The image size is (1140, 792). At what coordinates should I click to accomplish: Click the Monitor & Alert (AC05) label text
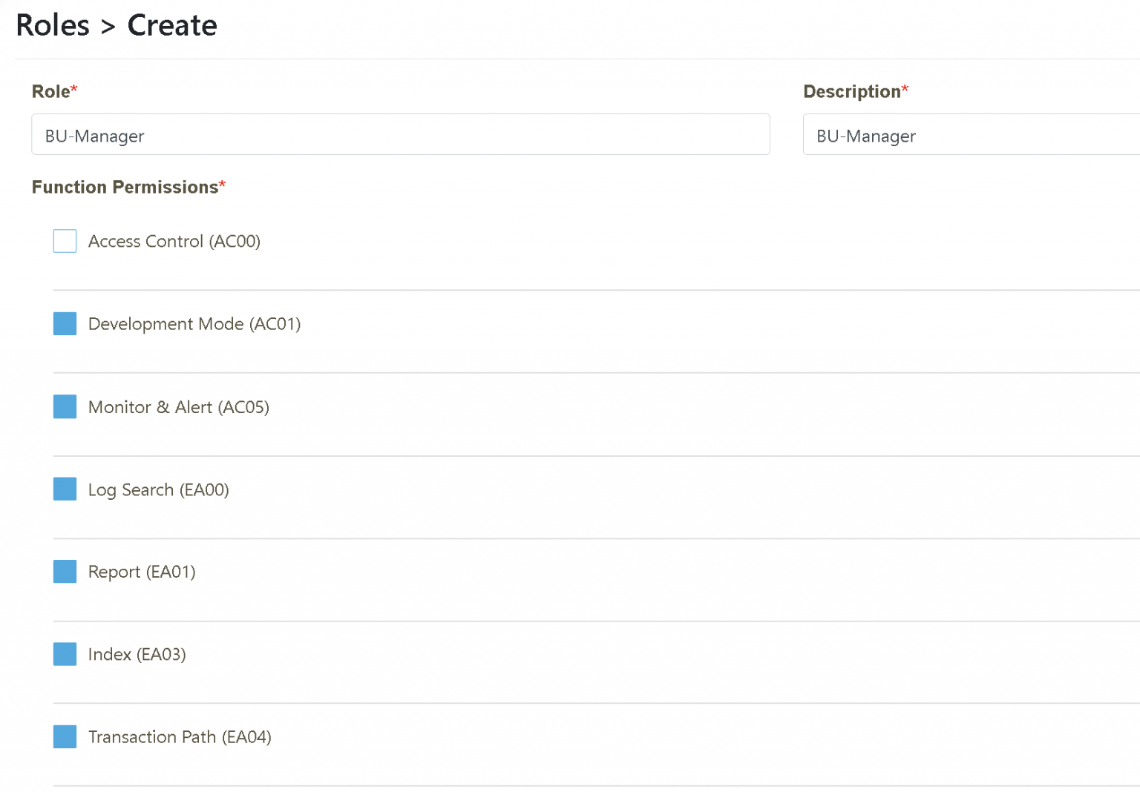(x=179, y=407)
